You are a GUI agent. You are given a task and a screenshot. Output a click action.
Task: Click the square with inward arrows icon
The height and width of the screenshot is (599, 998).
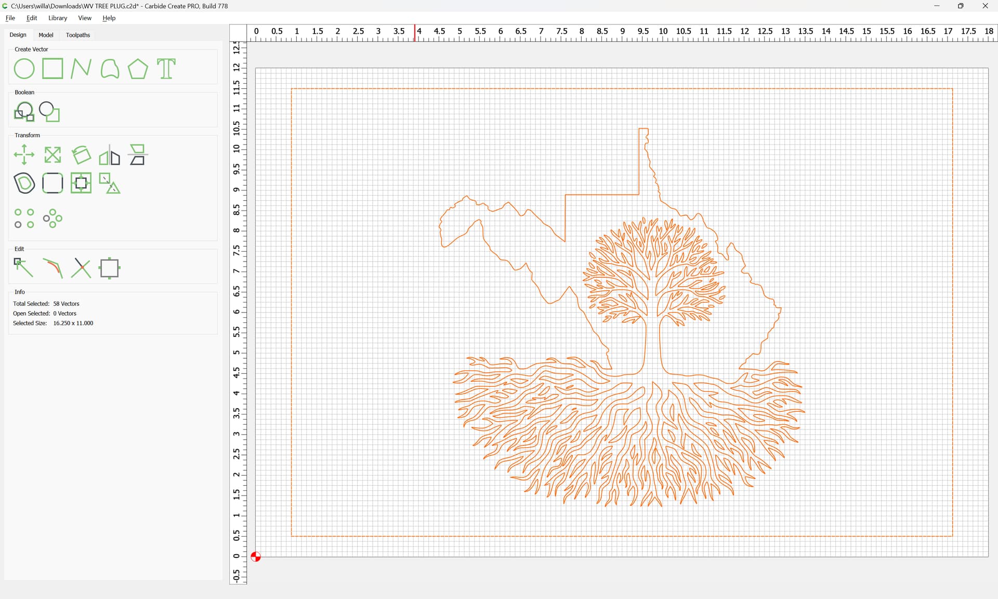click(x=81, y=183)
